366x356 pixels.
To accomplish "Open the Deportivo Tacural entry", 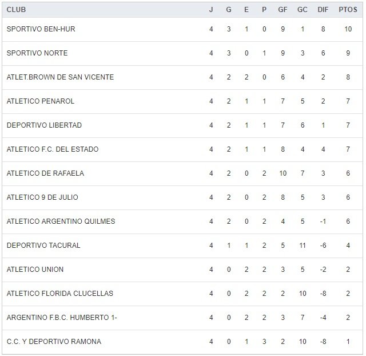I will (43, 246).
